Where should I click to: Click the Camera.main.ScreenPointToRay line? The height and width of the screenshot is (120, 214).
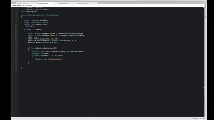point(58,52)
